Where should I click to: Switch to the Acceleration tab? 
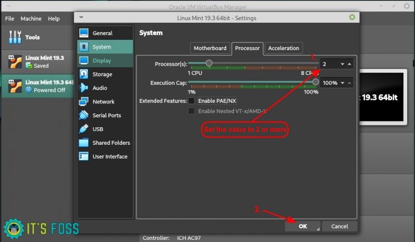283,48
